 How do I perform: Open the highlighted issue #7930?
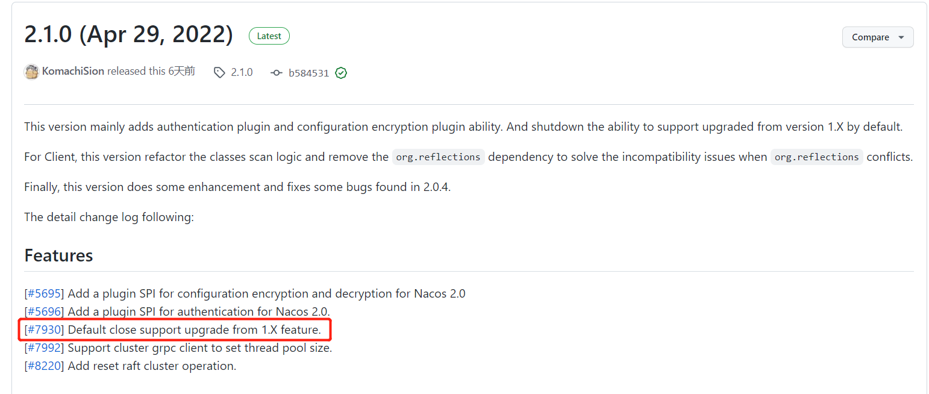coord(43,330)
